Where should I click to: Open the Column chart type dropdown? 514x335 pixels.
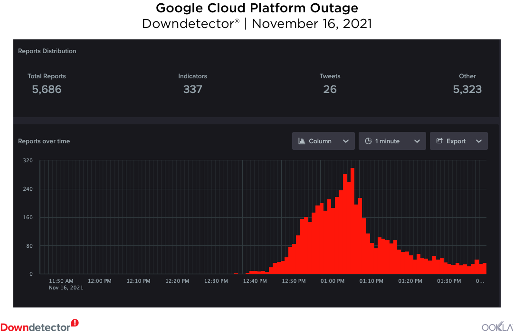323,141
